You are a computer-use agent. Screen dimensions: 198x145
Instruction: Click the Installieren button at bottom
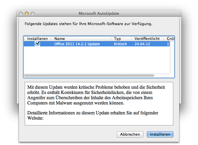pos(160,134)
